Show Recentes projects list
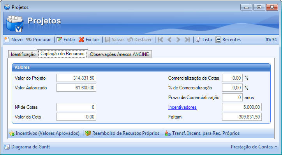Screen dimensions: 282x155 pos(228,40)
